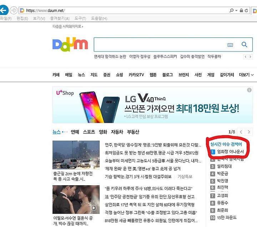Select the 연예 content tab
Screen dimensions: 257x227
click(x=75, y=132)
